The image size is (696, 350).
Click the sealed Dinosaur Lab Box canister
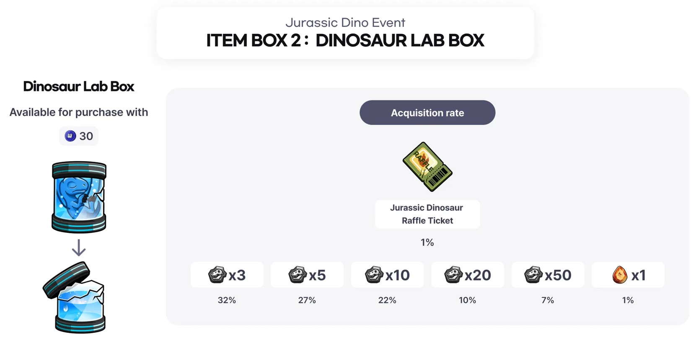79,197
